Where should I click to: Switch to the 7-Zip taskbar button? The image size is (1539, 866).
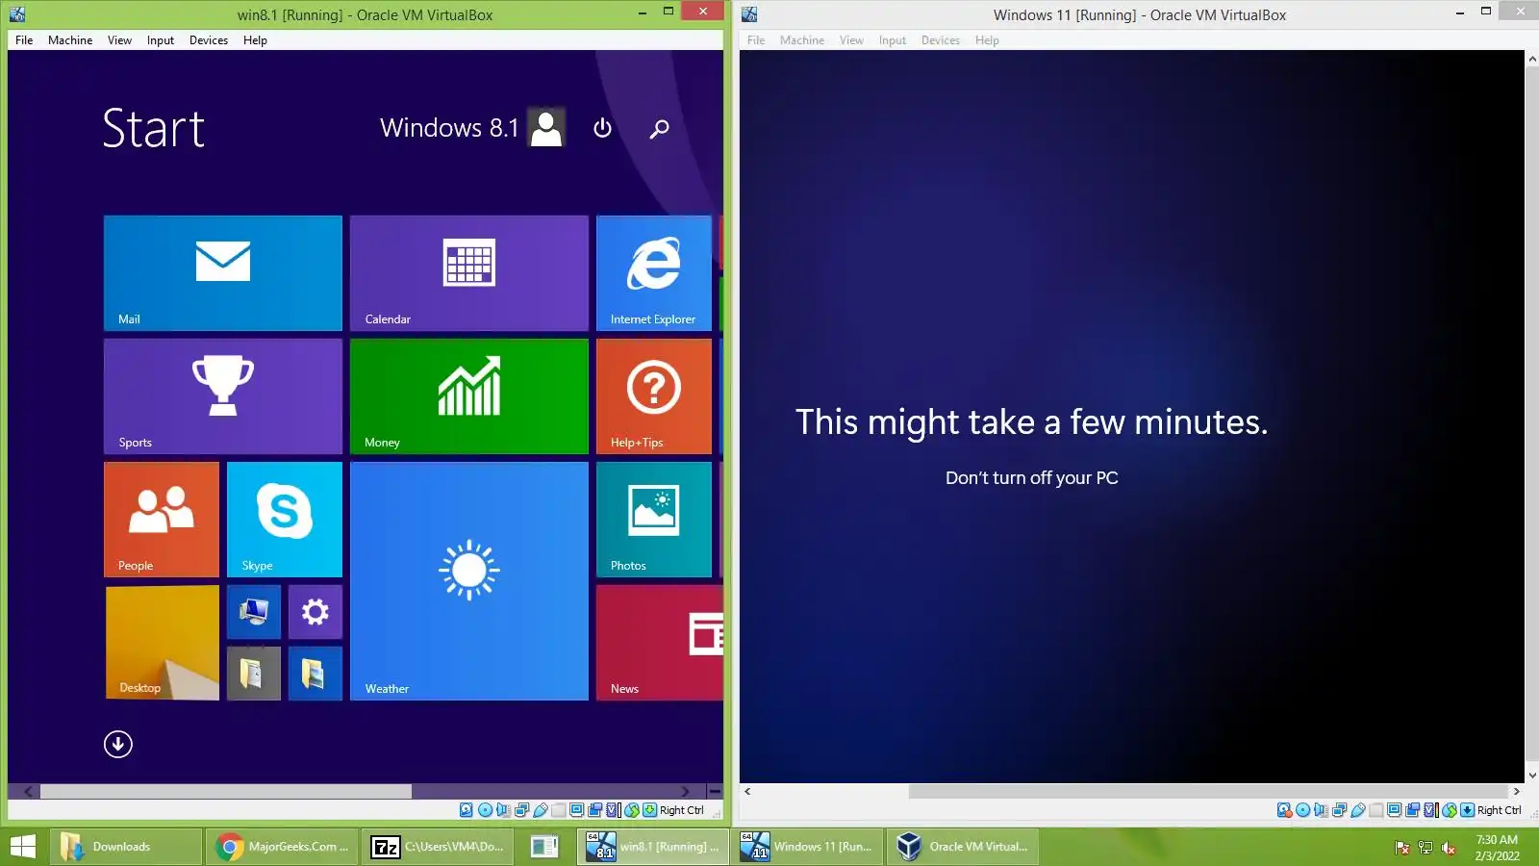point(438,847)
